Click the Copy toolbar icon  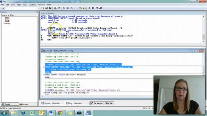point(68,8)
